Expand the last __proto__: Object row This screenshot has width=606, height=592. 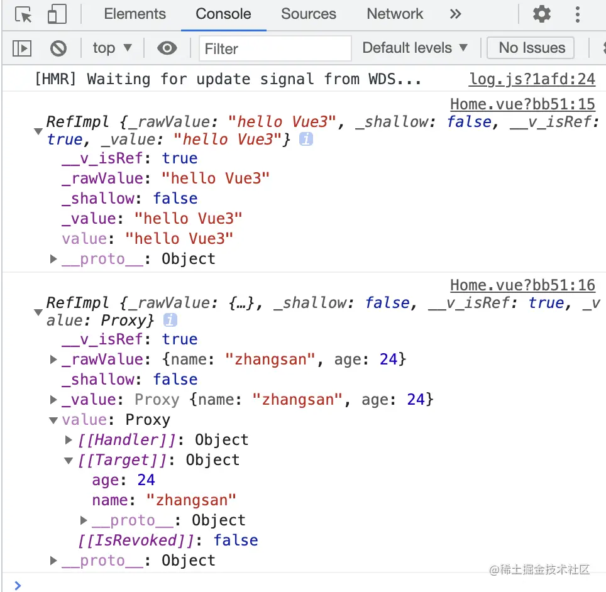(53, 561)
